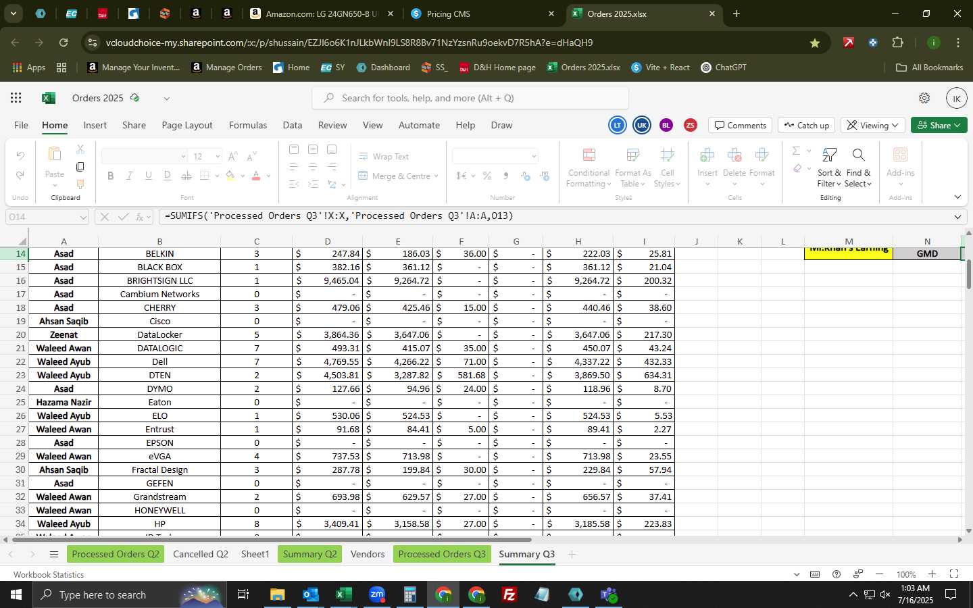Click Workbook Statistics in status bar
Viewport: 973px width, 608px height.
point(49,574)
